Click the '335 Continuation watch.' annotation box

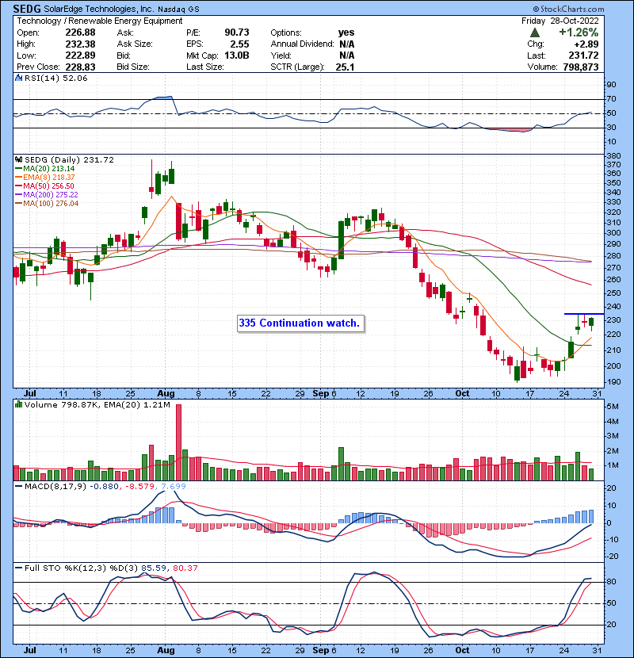coord(300,323)
